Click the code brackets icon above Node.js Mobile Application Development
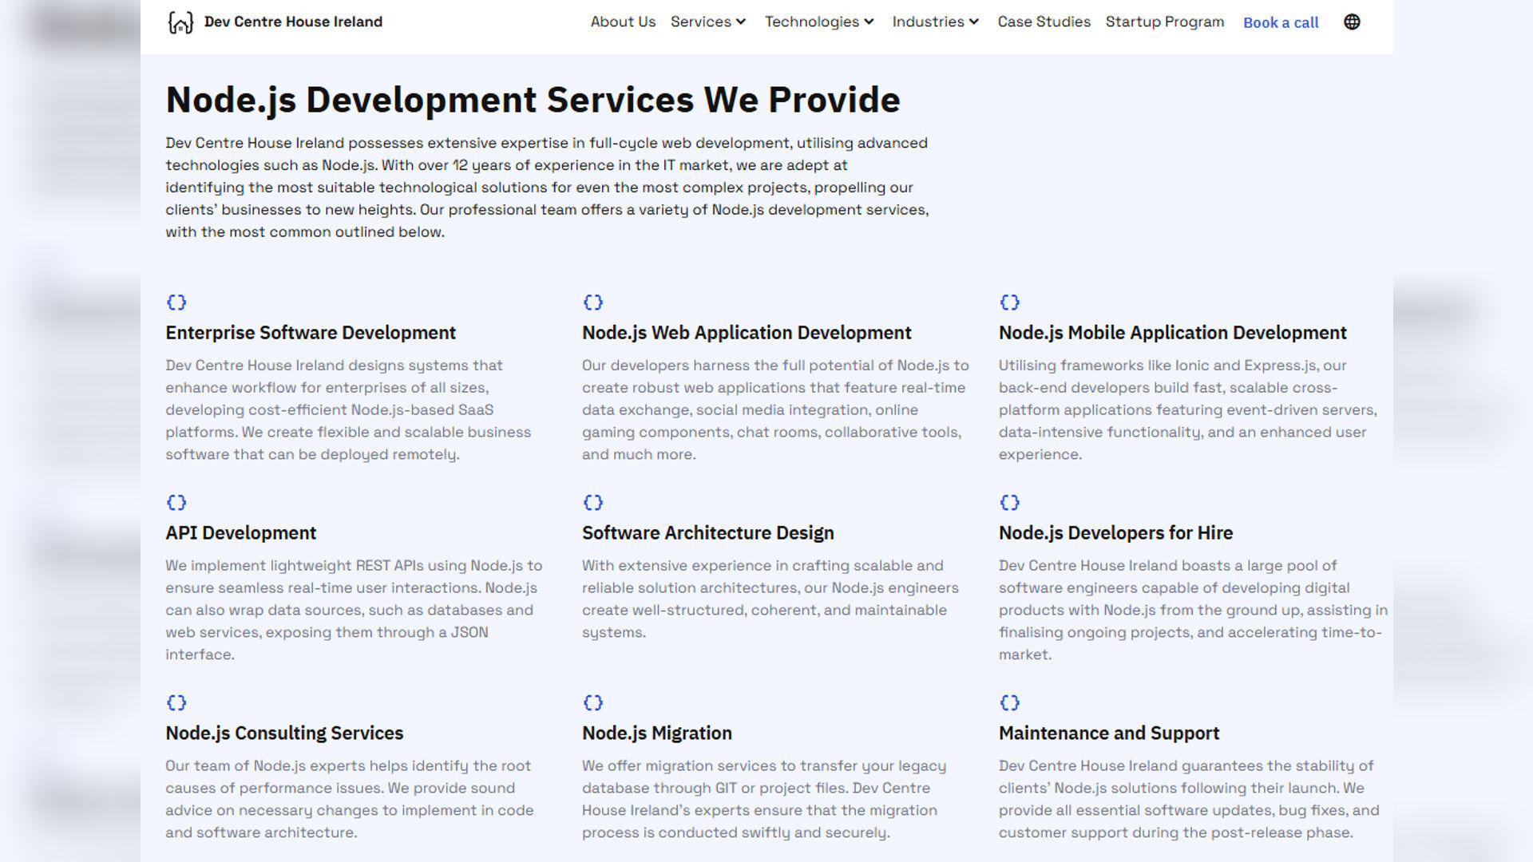The width and height of the screenshot is (1533, 862). pos(1010,302)
